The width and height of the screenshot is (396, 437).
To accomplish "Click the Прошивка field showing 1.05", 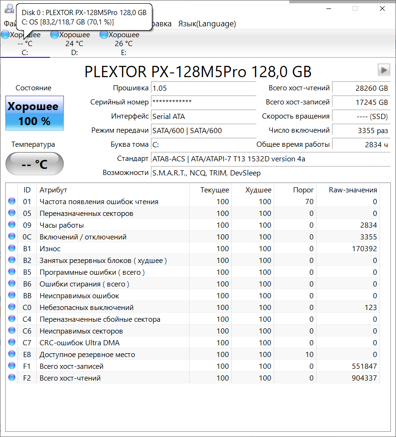I will [204, 88].
